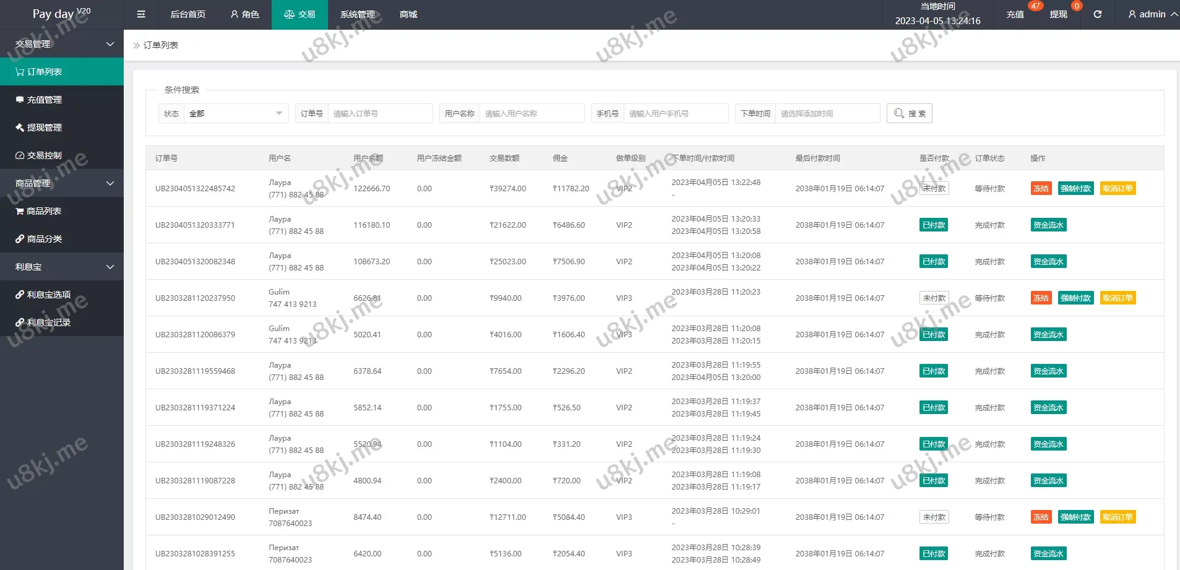Open the 状态 dropdown showing 全部
The image size is (1180, 570).
click(x=235, y=114)
